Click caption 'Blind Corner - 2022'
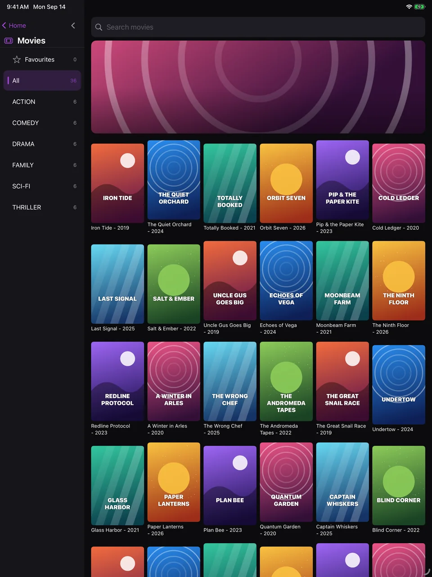 pos(396,530)
